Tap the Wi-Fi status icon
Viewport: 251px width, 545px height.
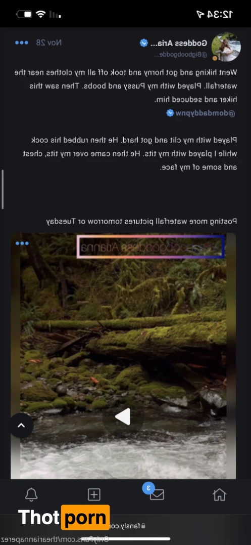click(41, 14)
